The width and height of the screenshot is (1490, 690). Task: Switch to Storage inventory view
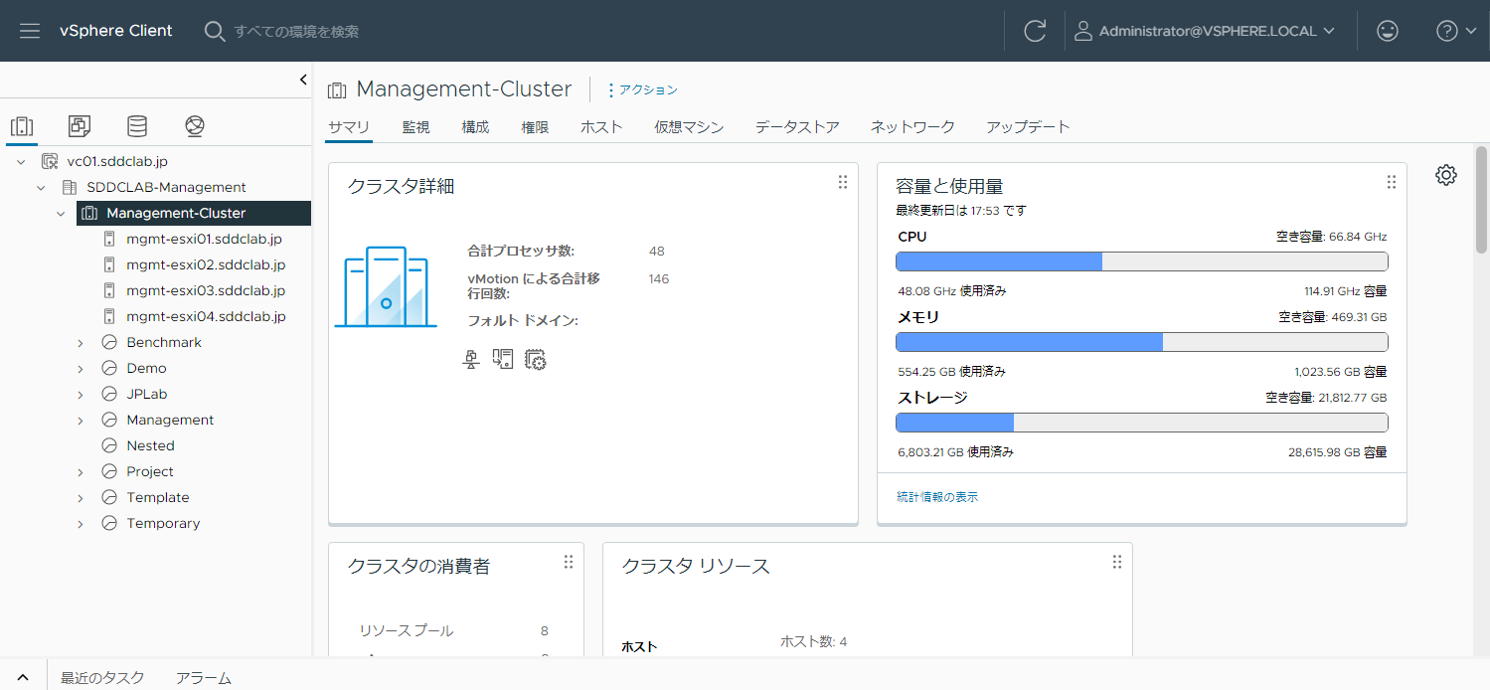pos(137,126)
